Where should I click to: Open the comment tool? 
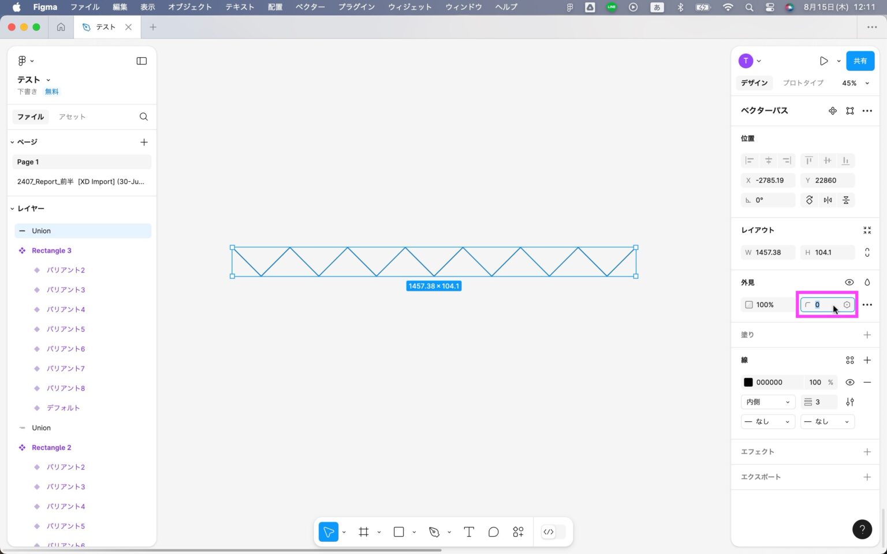coord(493,531)
